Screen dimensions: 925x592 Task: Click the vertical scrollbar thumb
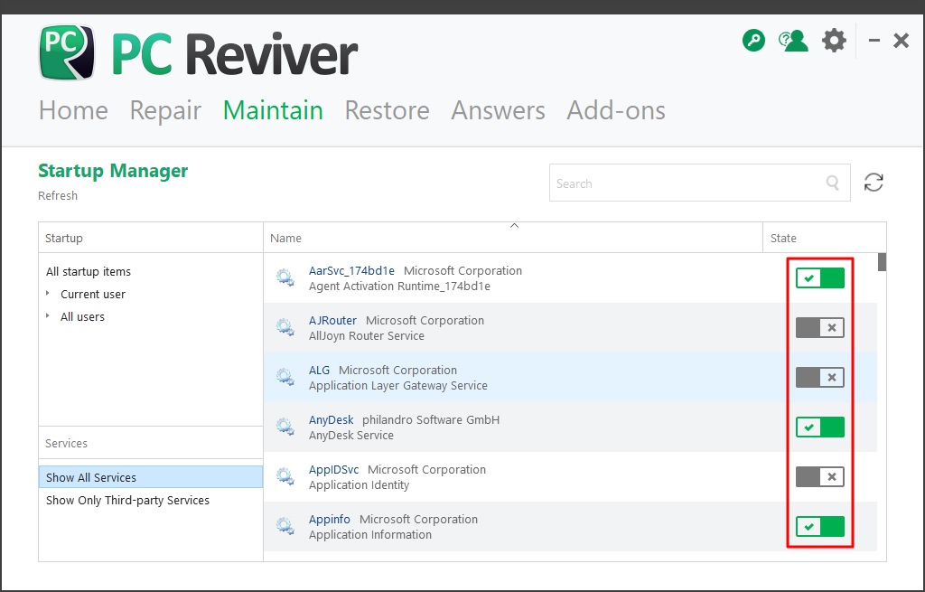pos(882,262)
